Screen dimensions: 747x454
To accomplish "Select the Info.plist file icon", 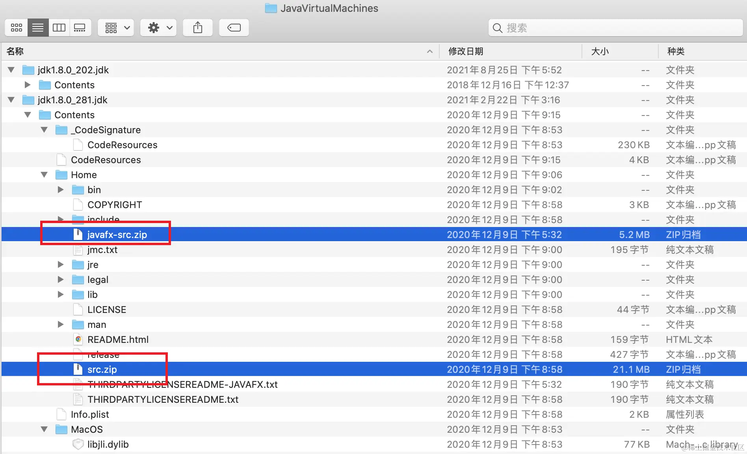I will tap(61, 414).
